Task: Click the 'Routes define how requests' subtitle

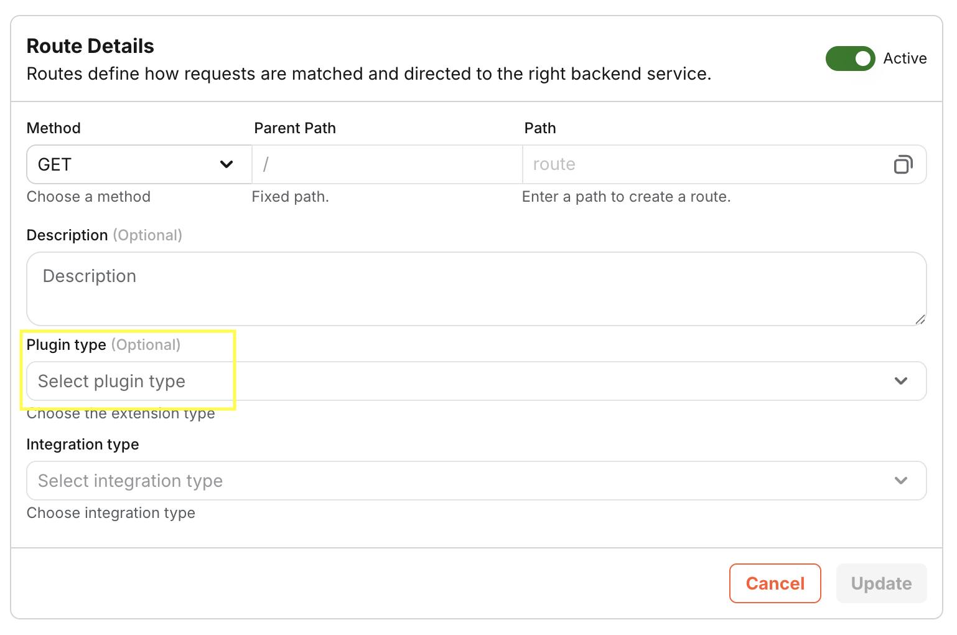Action: [x=368, y=74]
